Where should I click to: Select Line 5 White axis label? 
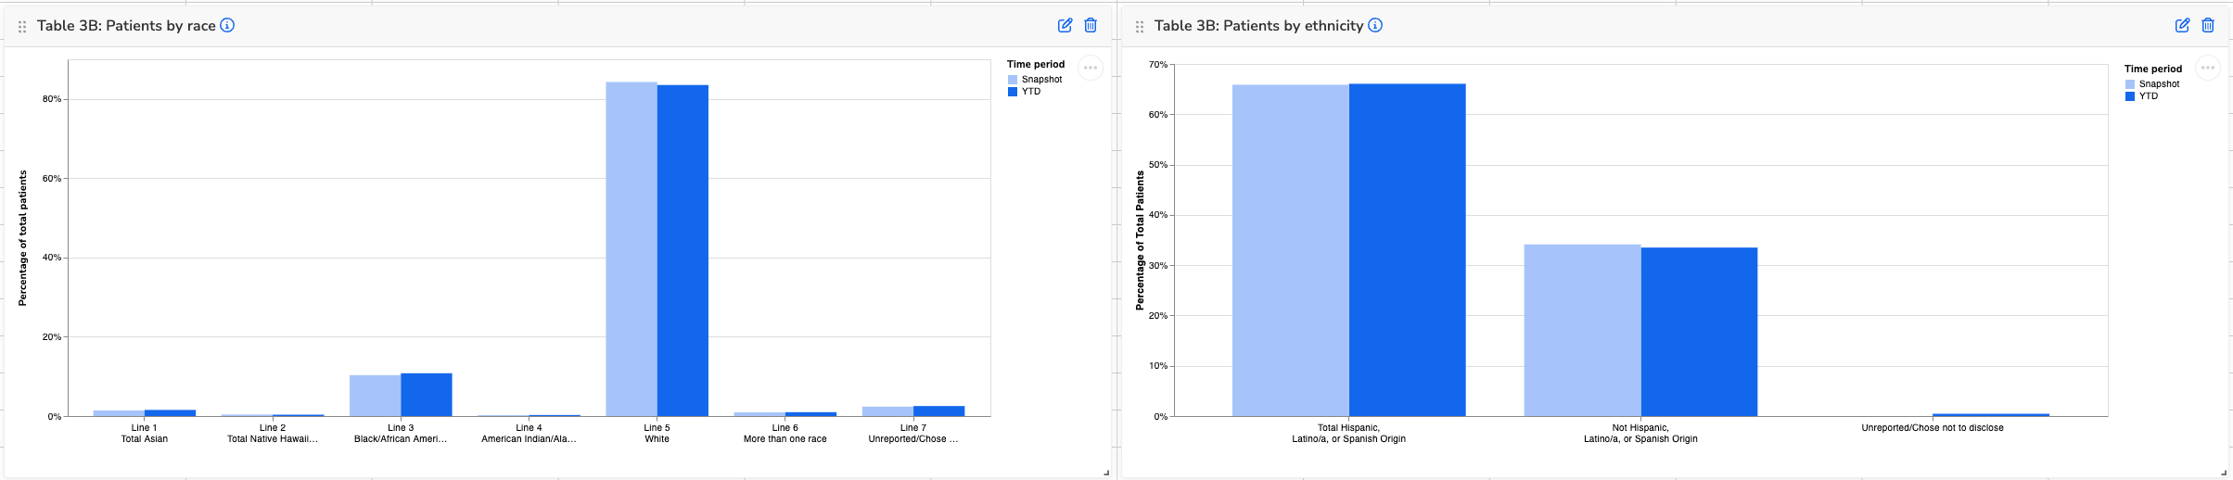[x=657, y=434]
